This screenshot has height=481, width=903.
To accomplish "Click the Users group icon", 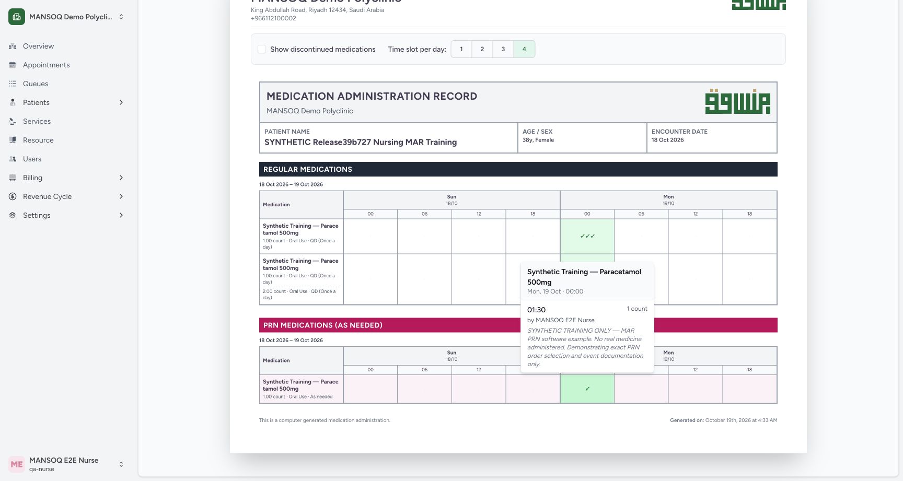I will (x=13, y=159).
